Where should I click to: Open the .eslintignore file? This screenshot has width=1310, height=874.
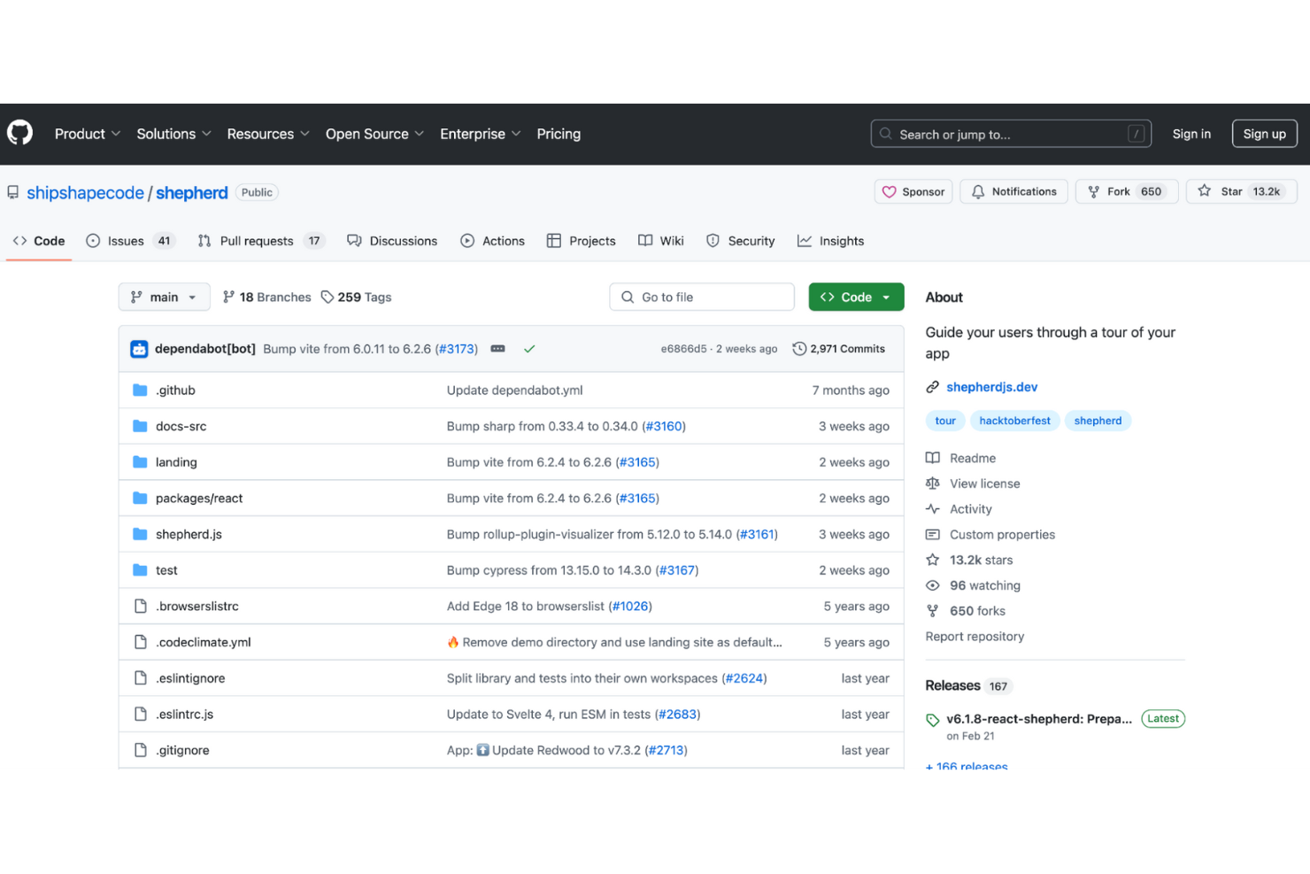(190, 678)
